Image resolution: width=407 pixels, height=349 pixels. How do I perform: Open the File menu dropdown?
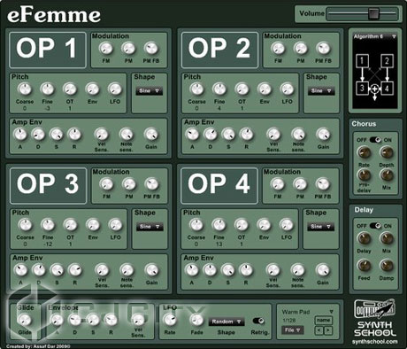292,330
